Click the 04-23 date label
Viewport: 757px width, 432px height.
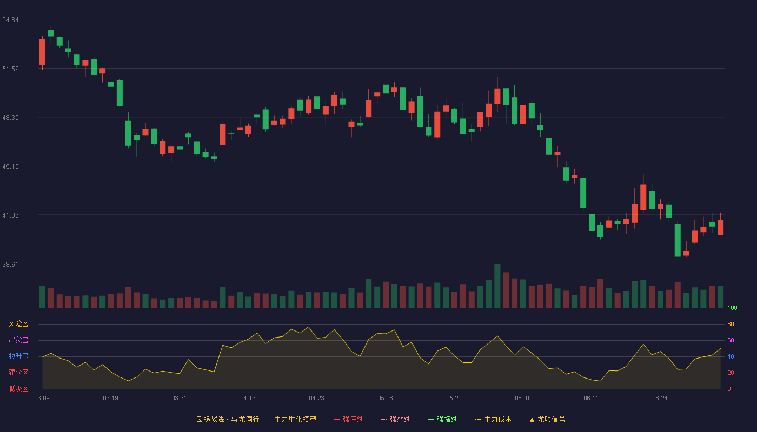pos(316,398)
